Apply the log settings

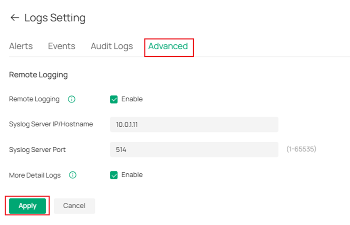click(x=27, y=206)
